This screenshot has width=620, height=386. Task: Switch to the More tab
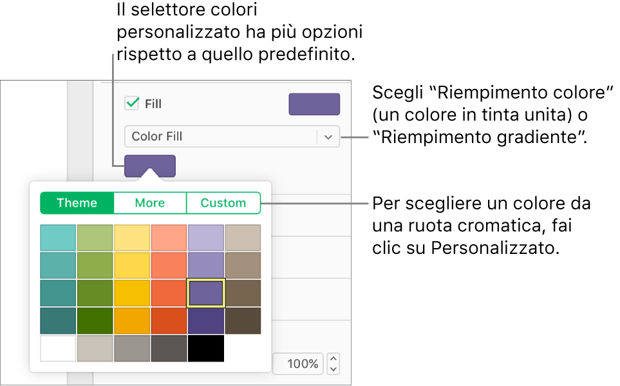[149, 202]
